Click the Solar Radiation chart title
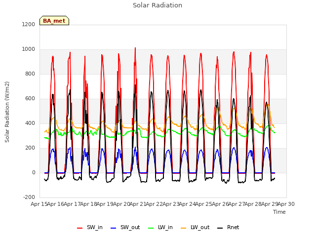The image size is (316, 237). tap(158, 5)
